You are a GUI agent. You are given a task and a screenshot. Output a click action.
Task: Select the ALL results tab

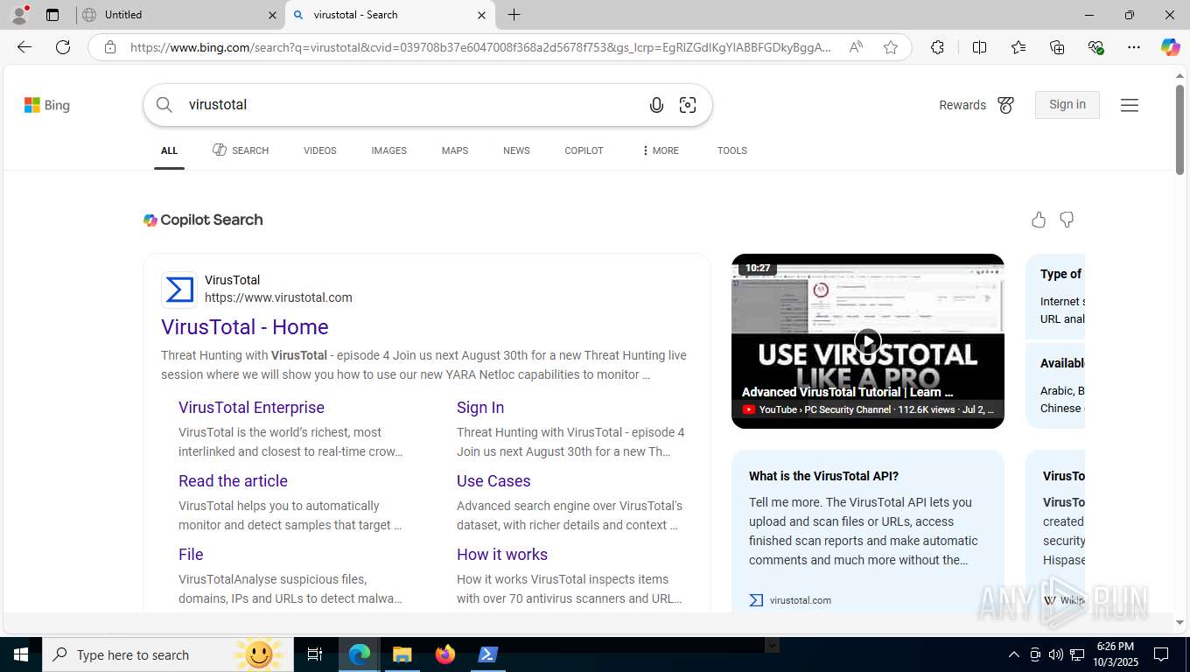pos(169,150)
